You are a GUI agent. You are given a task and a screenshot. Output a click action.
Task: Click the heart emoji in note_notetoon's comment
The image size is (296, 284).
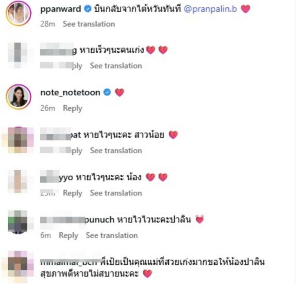point(120,92)
